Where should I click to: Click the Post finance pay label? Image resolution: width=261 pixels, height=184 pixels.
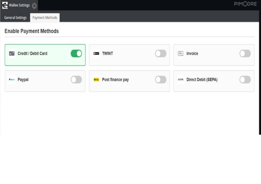click(115, 80)
